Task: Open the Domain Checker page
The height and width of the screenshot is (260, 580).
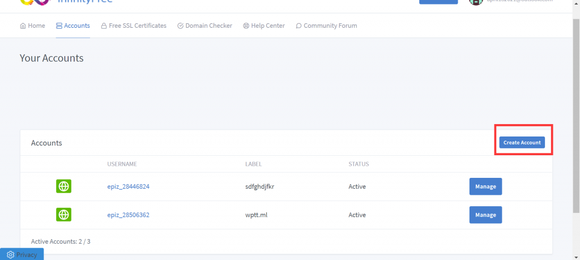Action: [208, 26]
